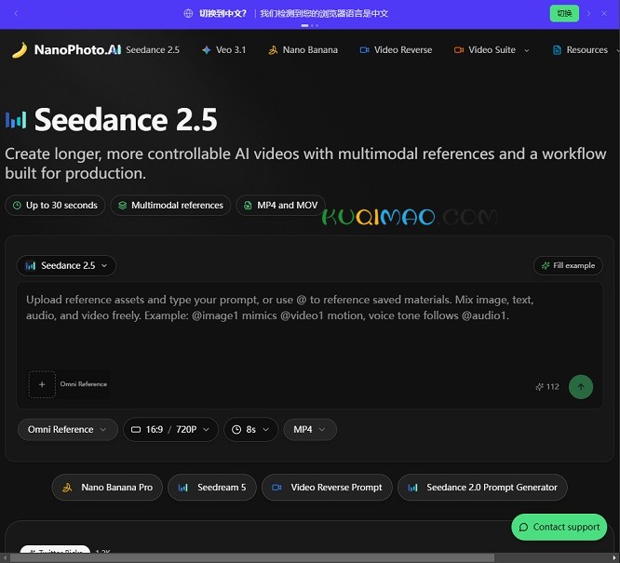Go to previous banner slide arrow
This screenshot has width=620, height=563.
tap(16, 13)
